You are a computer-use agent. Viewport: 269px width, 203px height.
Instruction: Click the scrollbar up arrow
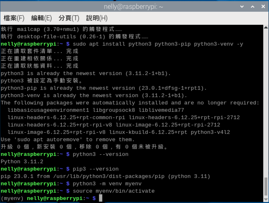click(266, 27)
